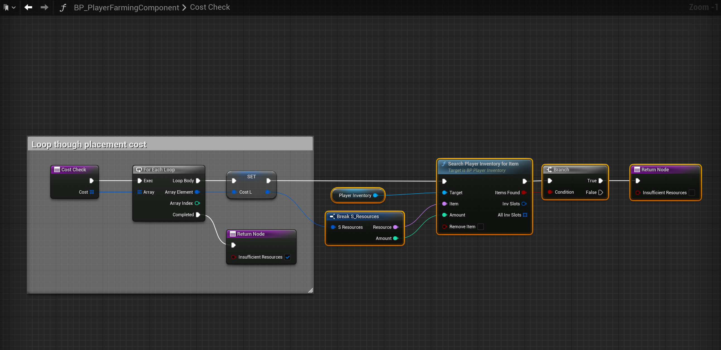The height and width of the screenshot is (350, 721).
Task: Click the comment box resize handle
Action: pos(310,290)
